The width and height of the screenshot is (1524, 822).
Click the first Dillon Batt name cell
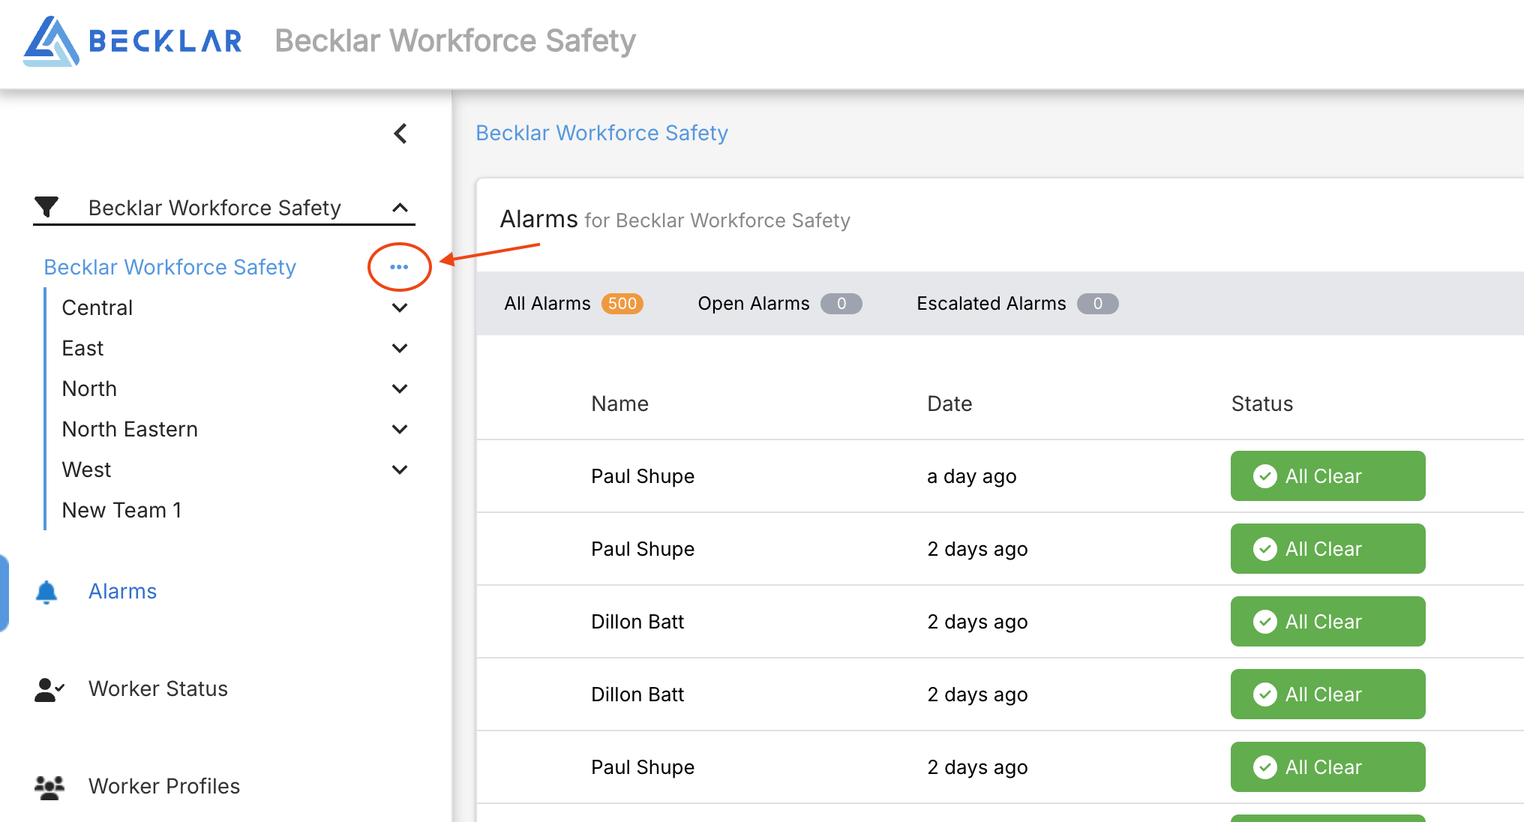[x=637, y=622]
